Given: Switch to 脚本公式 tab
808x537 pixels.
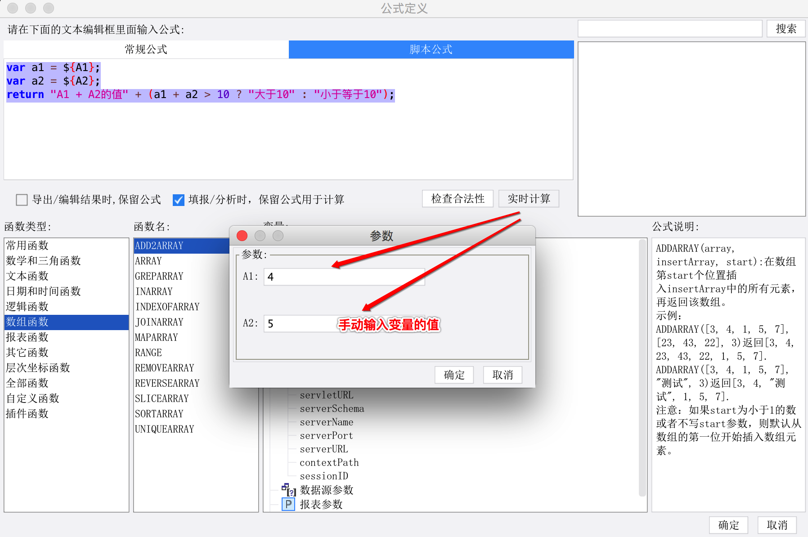Looking at the screenshot, I should click(x=431, y=49).
